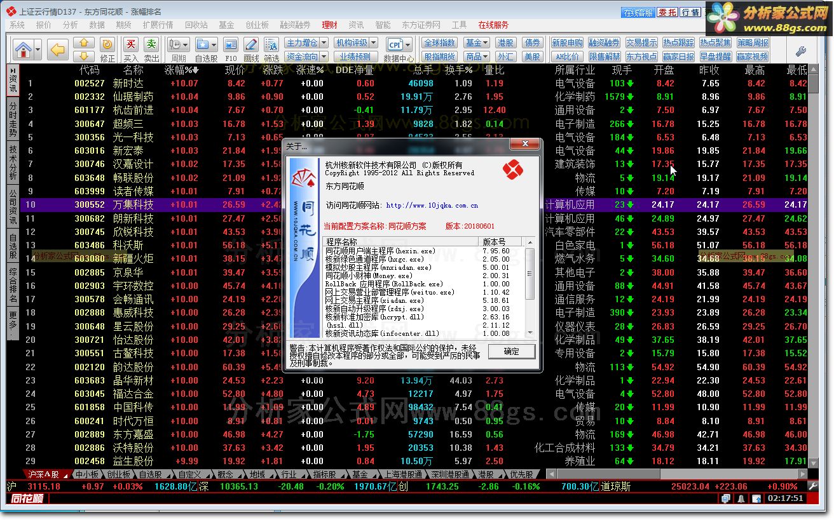
Task: Open the wrench settings icon in the toolbar
Action: pos(800,51)
